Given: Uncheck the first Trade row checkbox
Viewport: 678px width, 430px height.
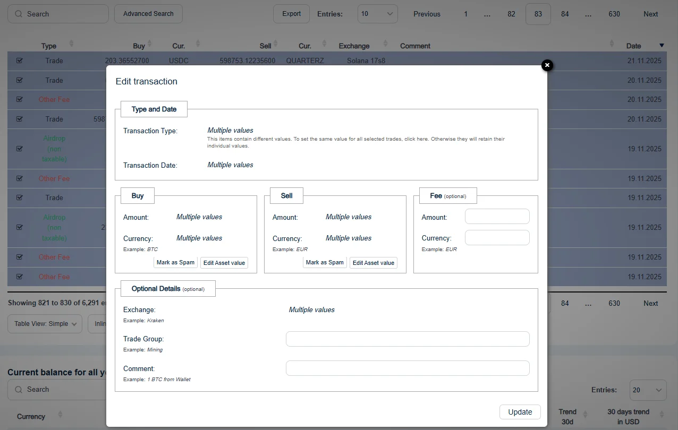Looking at the screenshot, I should [x=20, y=61].
